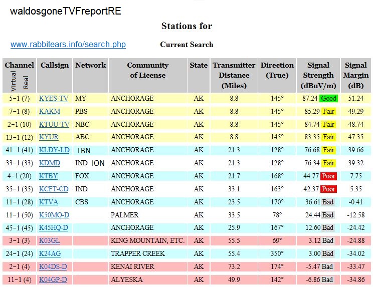Viewport: 373px width, 287px height.
Task: Open the K04DS-D Kenai River link
Action: pos(53,266)
